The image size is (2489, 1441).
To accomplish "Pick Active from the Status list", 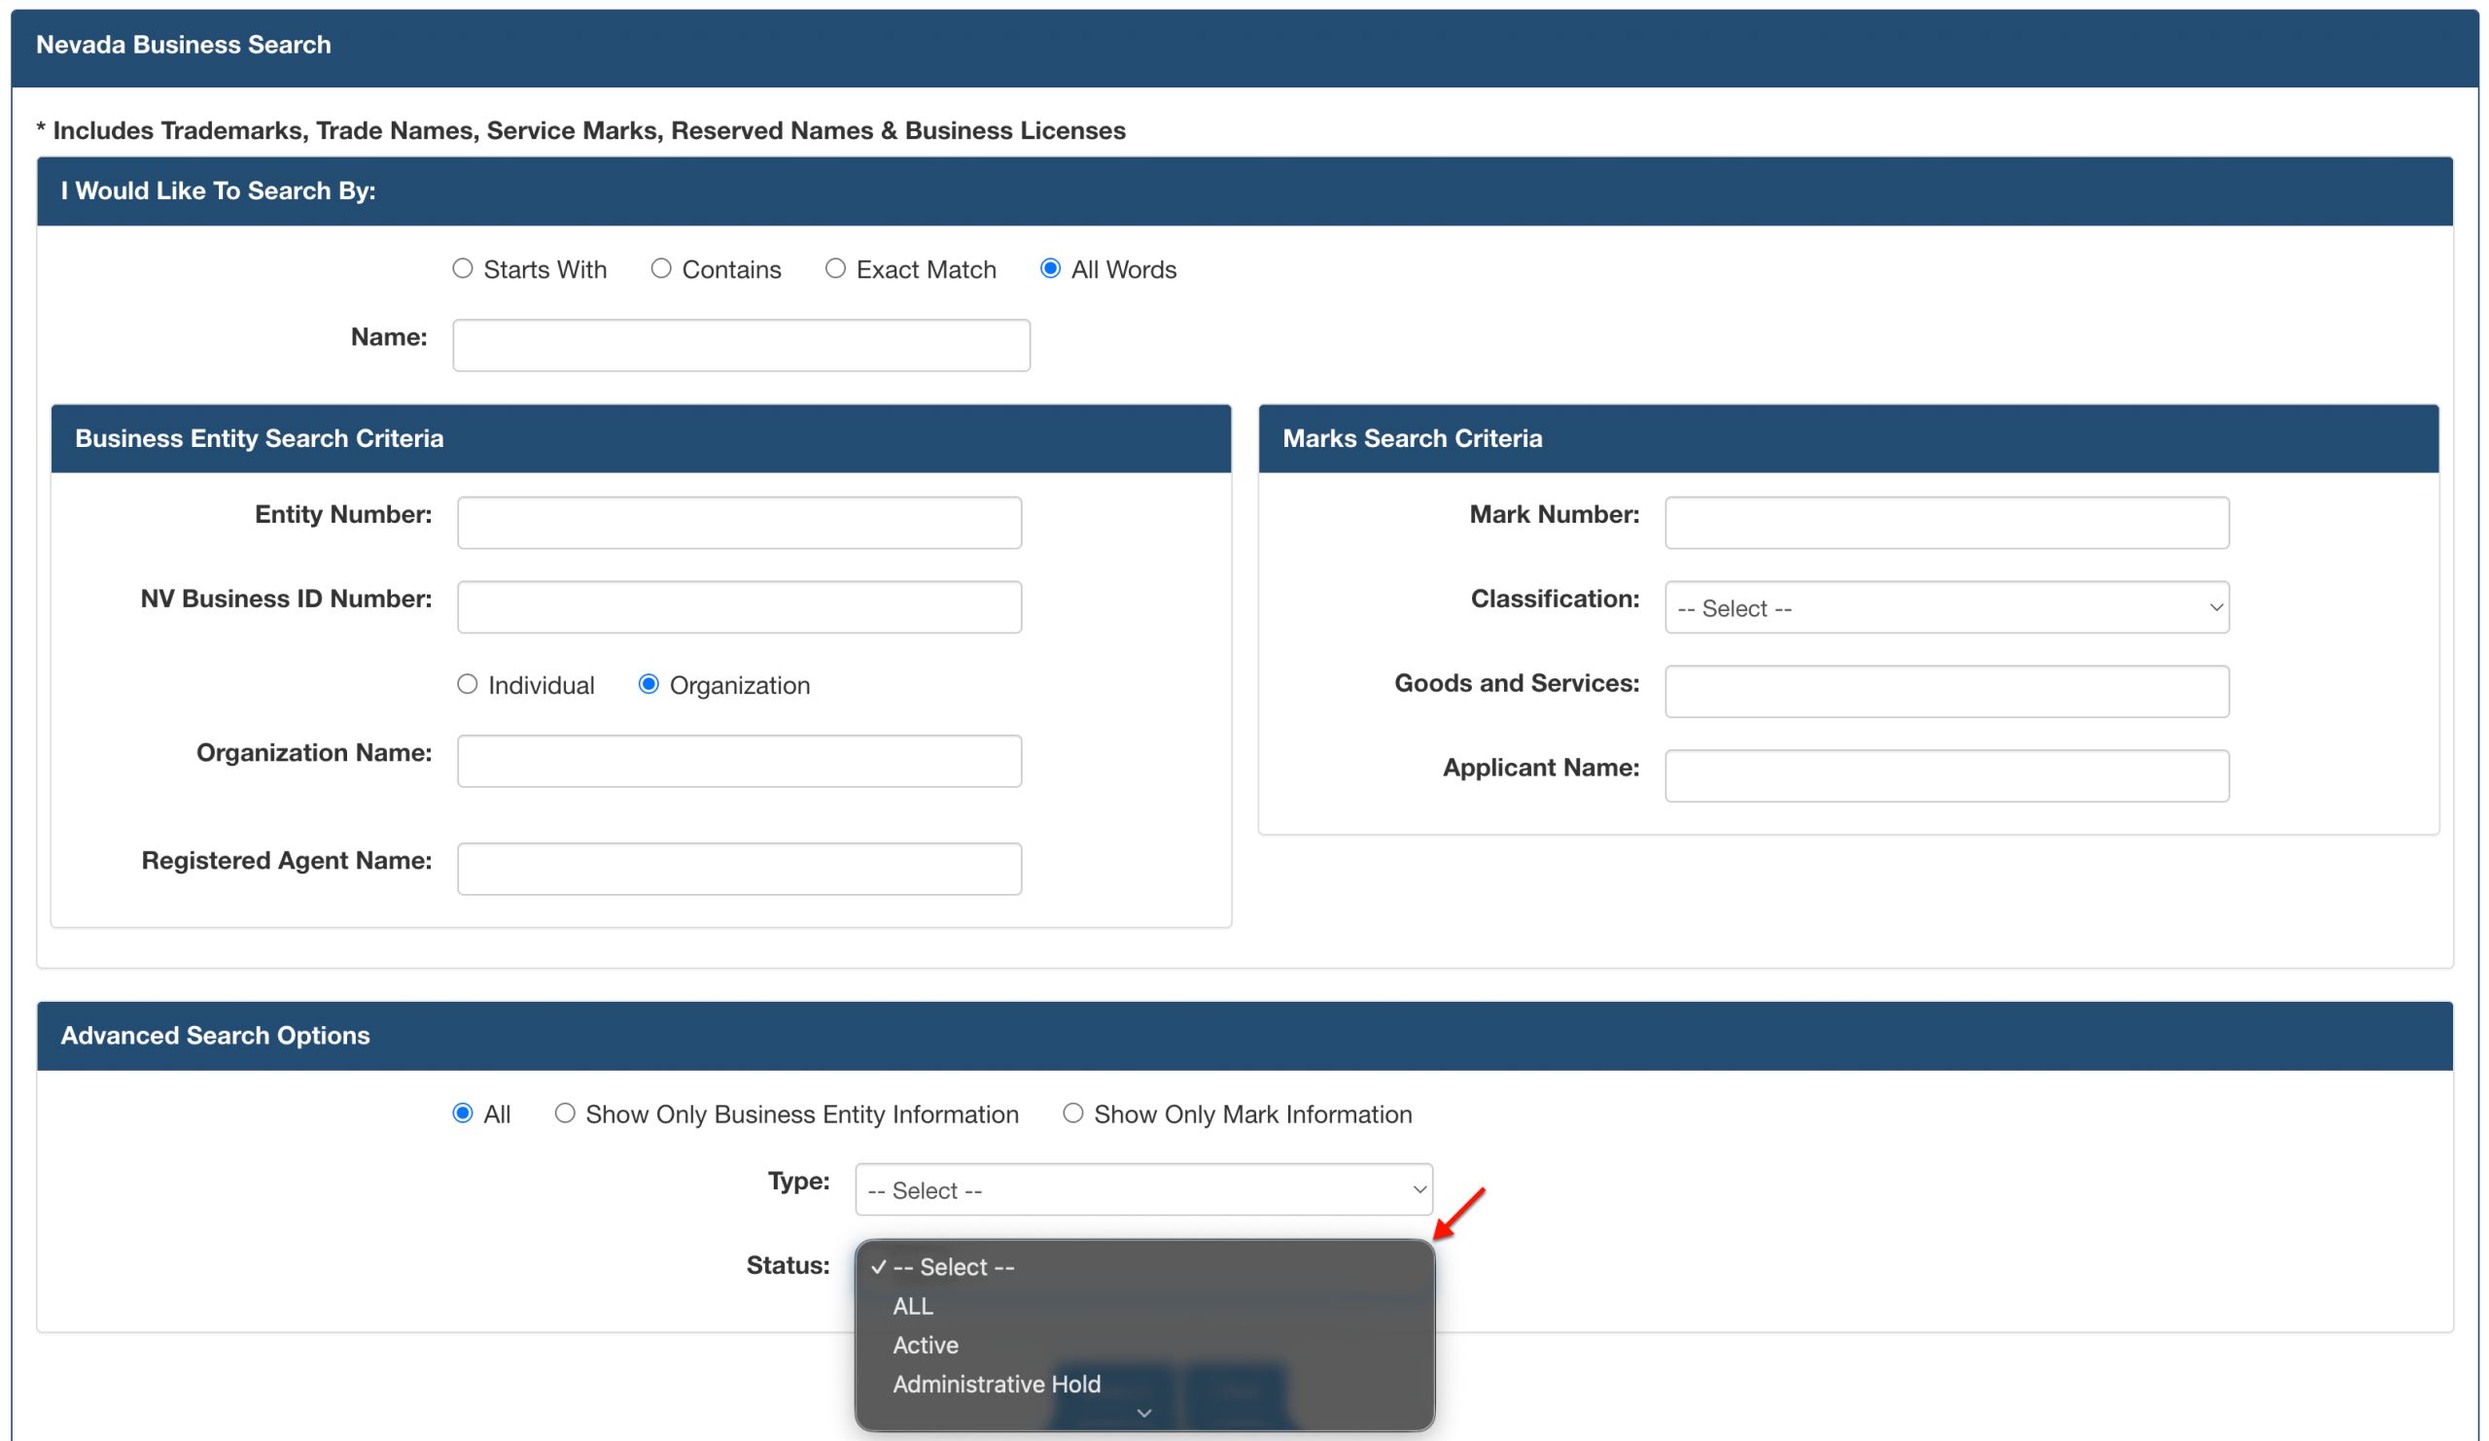I will pyautogui.click(x=1143, y=1344).
